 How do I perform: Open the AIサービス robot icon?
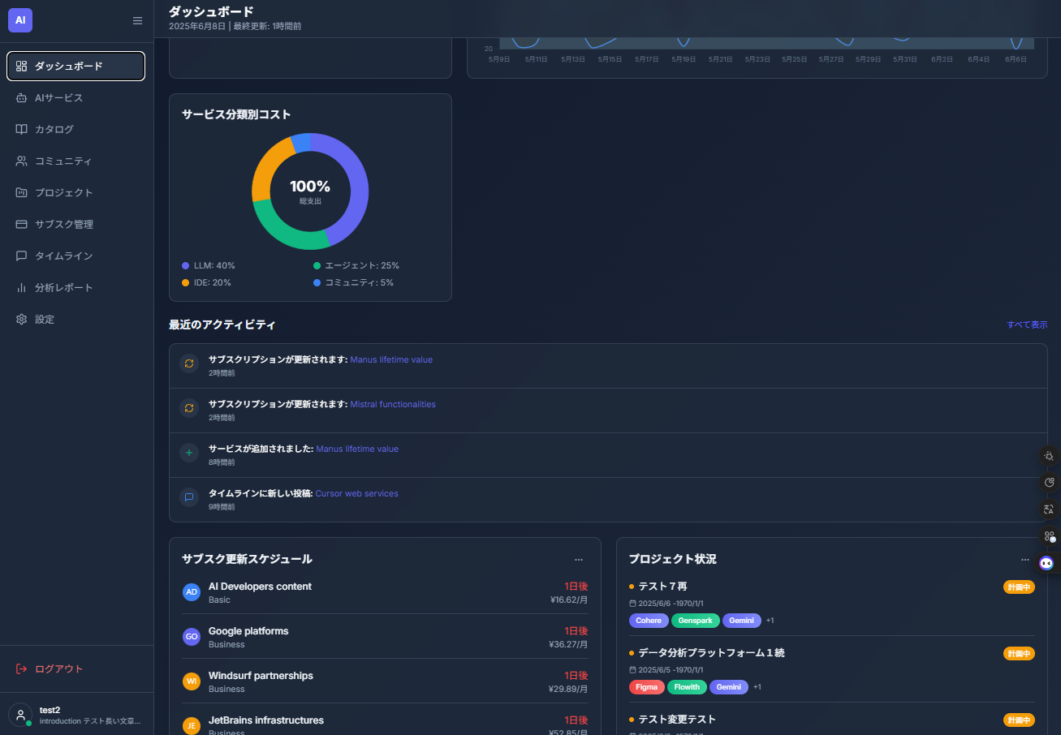[22, 98]
